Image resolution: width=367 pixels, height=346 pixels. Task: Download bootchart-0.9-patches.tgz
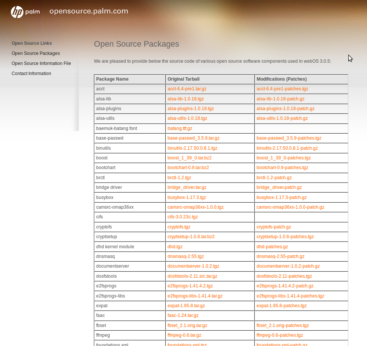[x=282, y=167]
